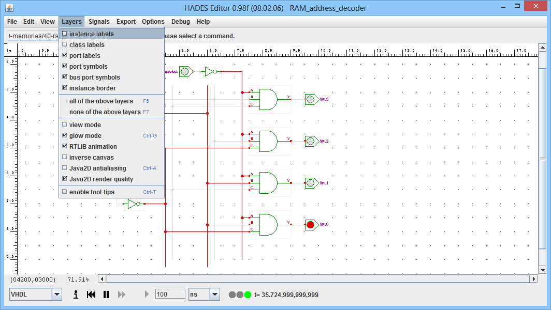
Task: Turn off glow mode
Action: [111, 136]
